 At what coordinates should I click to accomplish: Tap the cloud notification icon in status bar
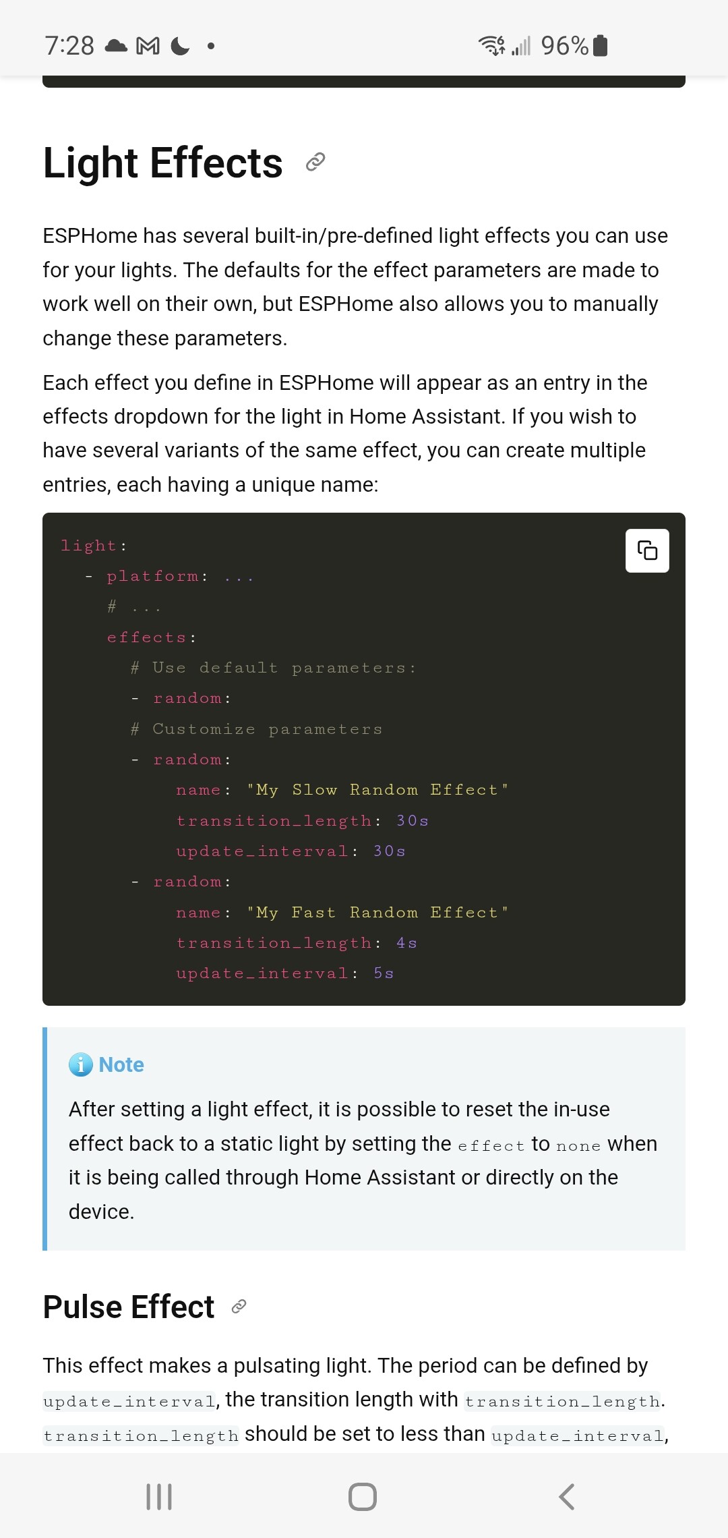116,46
